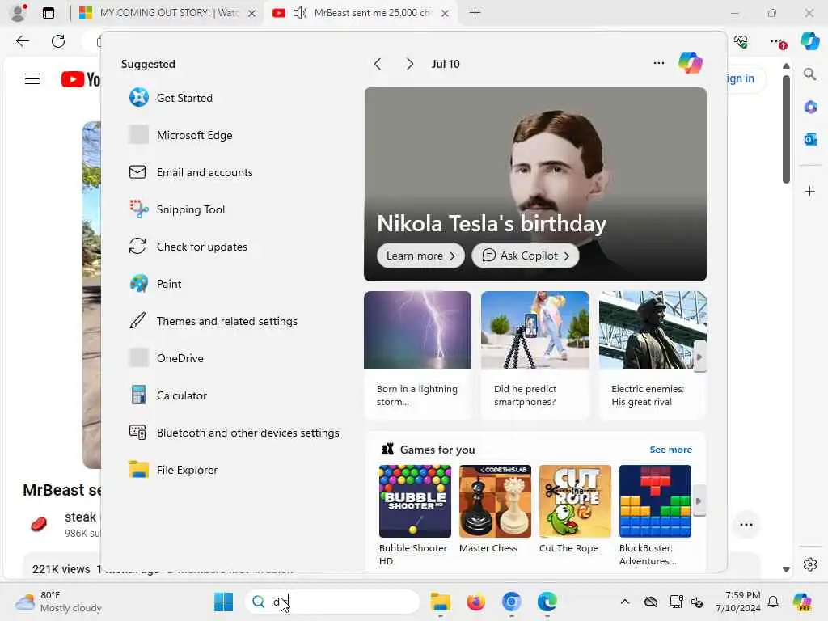Screen dimensions: 828x621
Task: Open notification bell in taskbar
Action: [x=773, y=602]
